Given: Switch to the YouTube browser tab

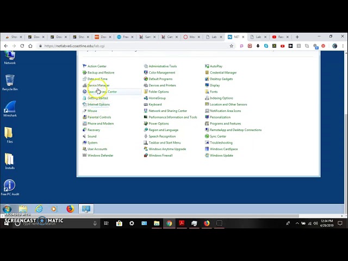Looking at the screenshot, I should pyautogui.click(x=281, y=37).
